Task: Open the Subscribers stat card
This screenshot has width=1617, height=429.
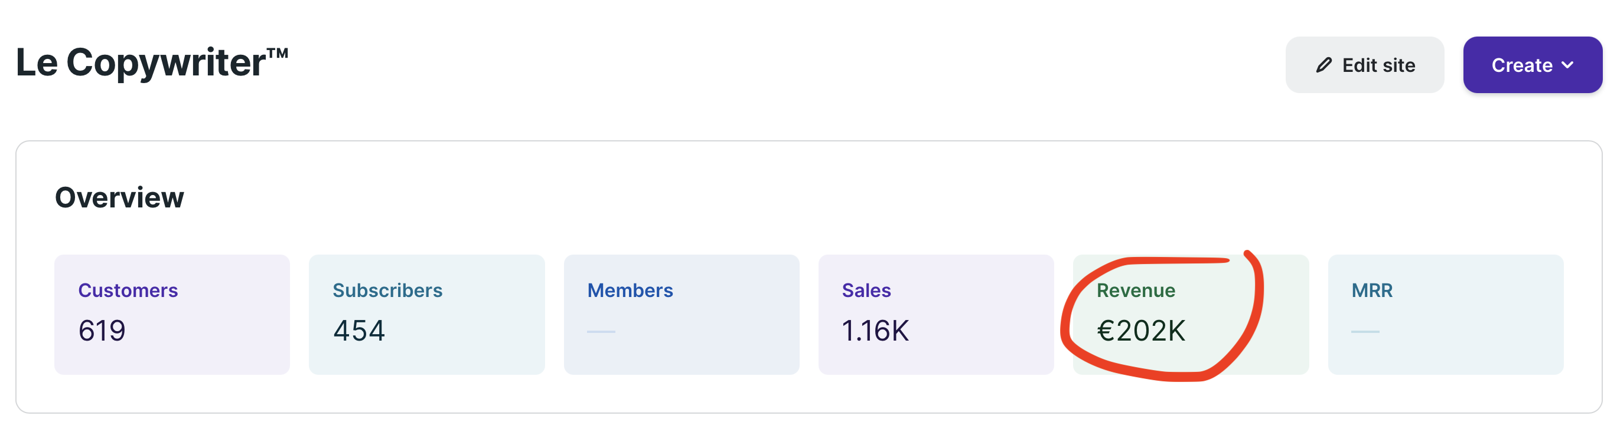Action: tap(427, 315)
